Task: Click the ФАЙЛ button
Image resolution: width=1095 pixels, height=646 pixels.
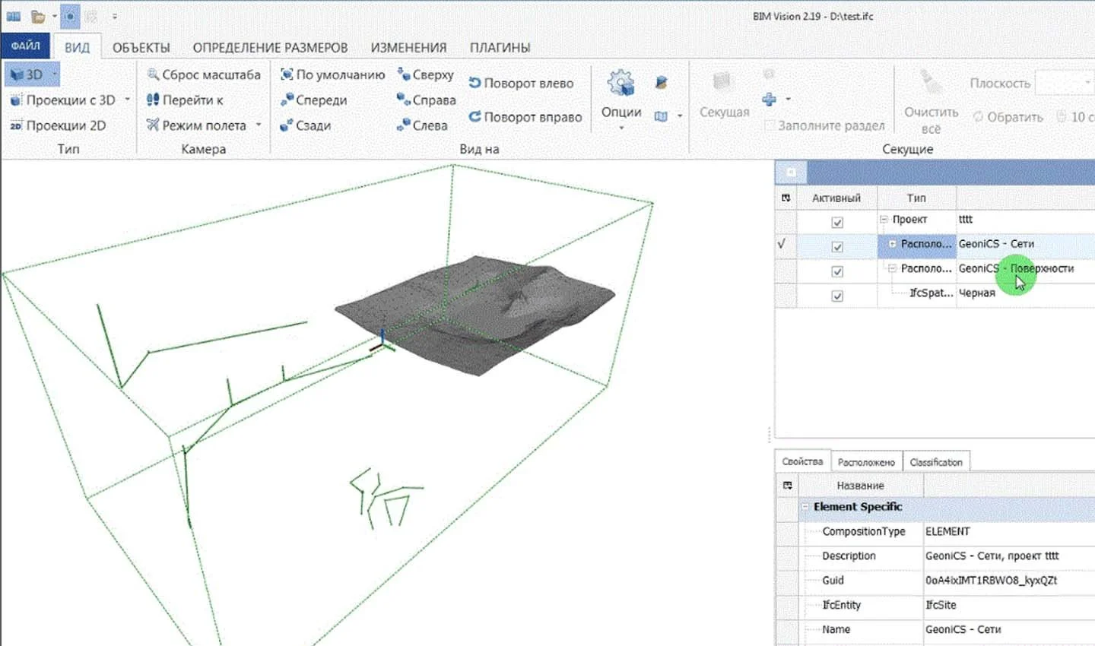Action: [x=25, y=46]
